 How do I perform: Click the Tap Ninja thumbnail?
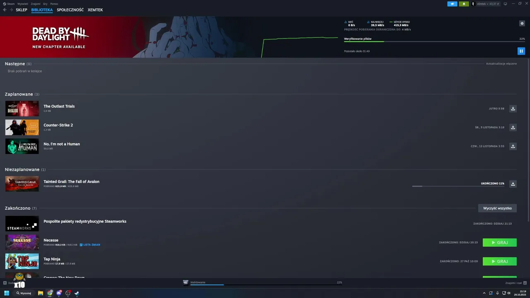tap(22, 261)
